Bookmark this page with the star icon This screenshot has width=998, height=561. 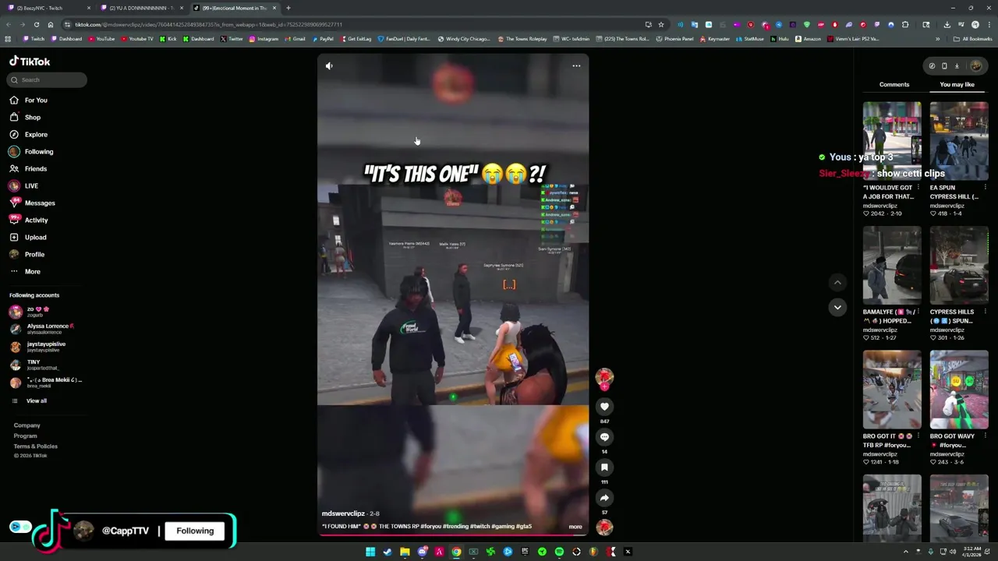[x=661, y=25]
